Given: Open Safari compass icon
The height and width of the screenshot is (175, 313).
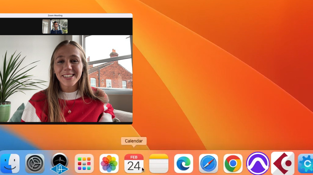Looking at the screenshot, I should click(x=208, y=163).
